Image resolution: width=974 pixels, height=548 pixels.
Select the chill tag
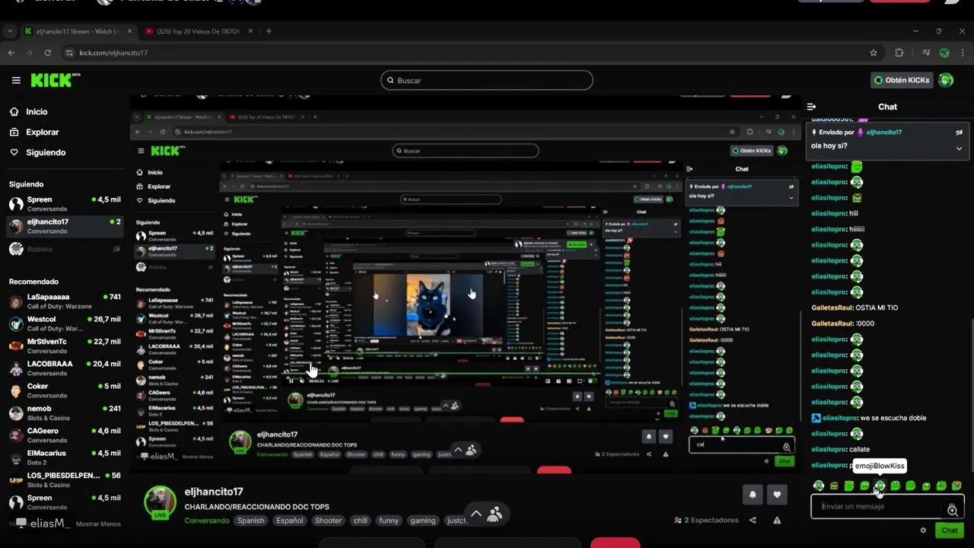coord(360,521)
